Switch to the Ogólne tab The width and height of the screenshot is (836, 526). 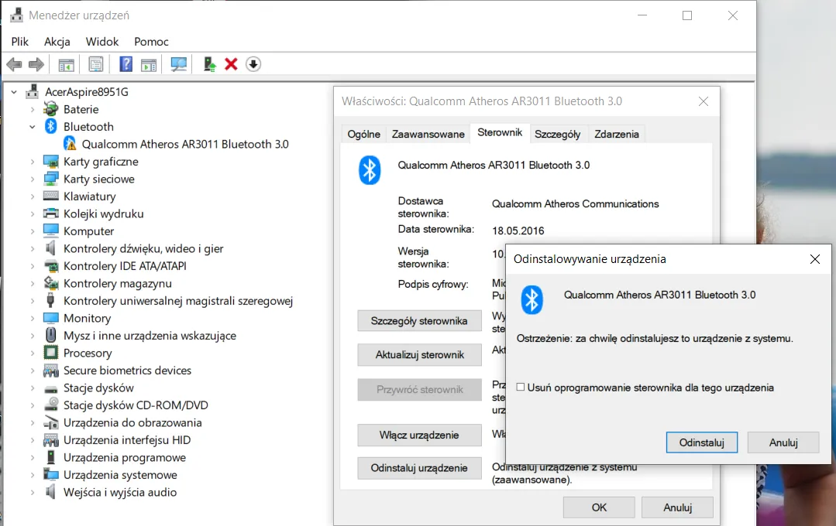point(363,134)
